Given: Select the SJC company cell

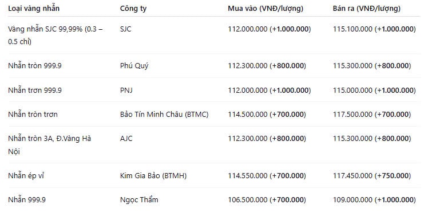Looking at the screenshot, I should (x=126, y=29).
